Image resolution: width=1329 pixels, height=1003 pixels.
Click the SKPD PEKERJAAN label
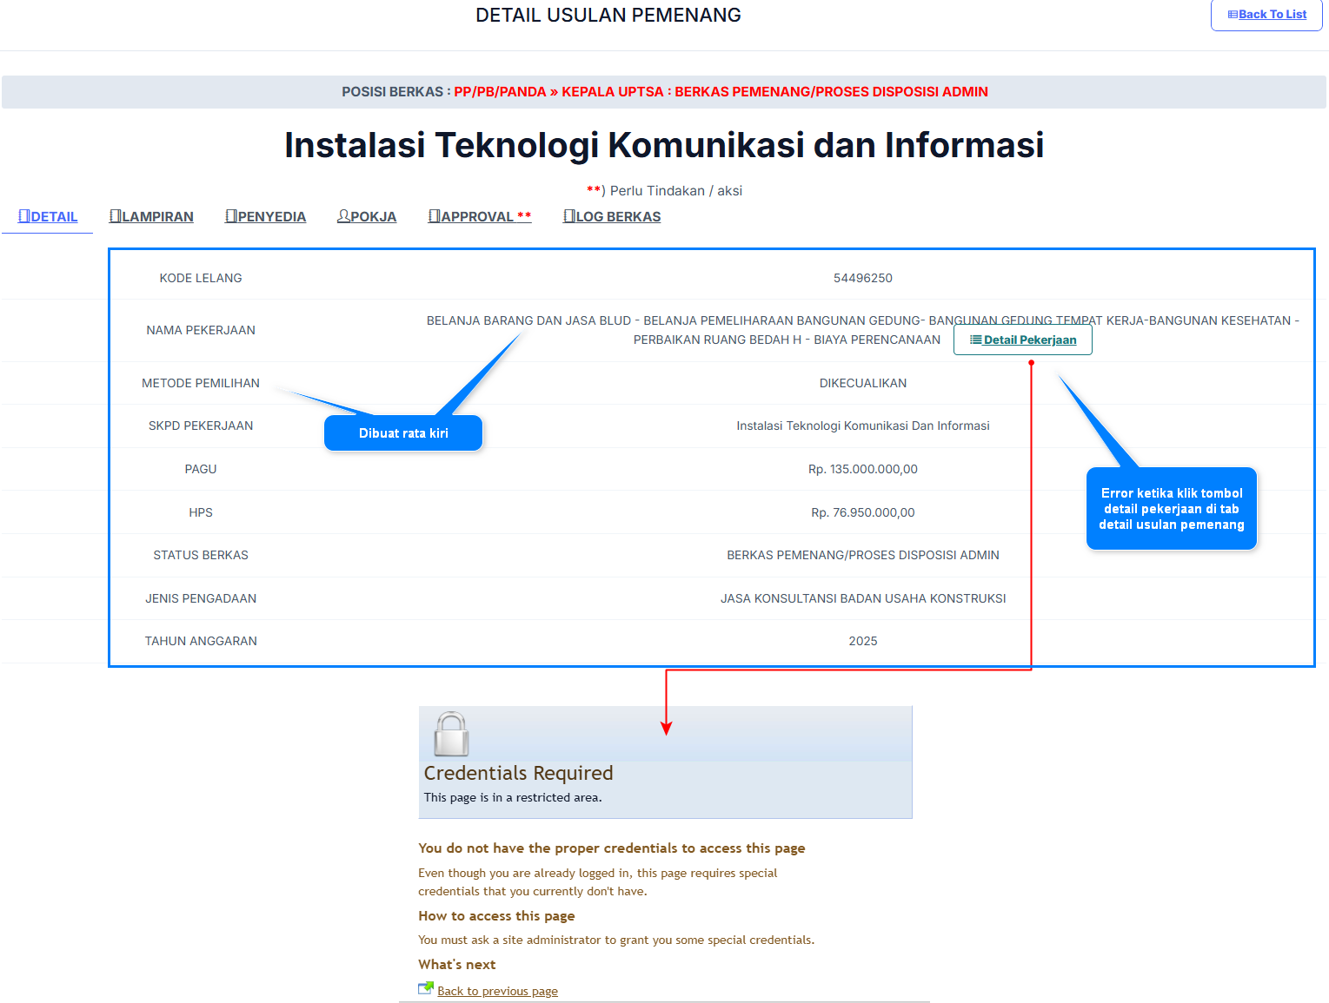[201, 426]
